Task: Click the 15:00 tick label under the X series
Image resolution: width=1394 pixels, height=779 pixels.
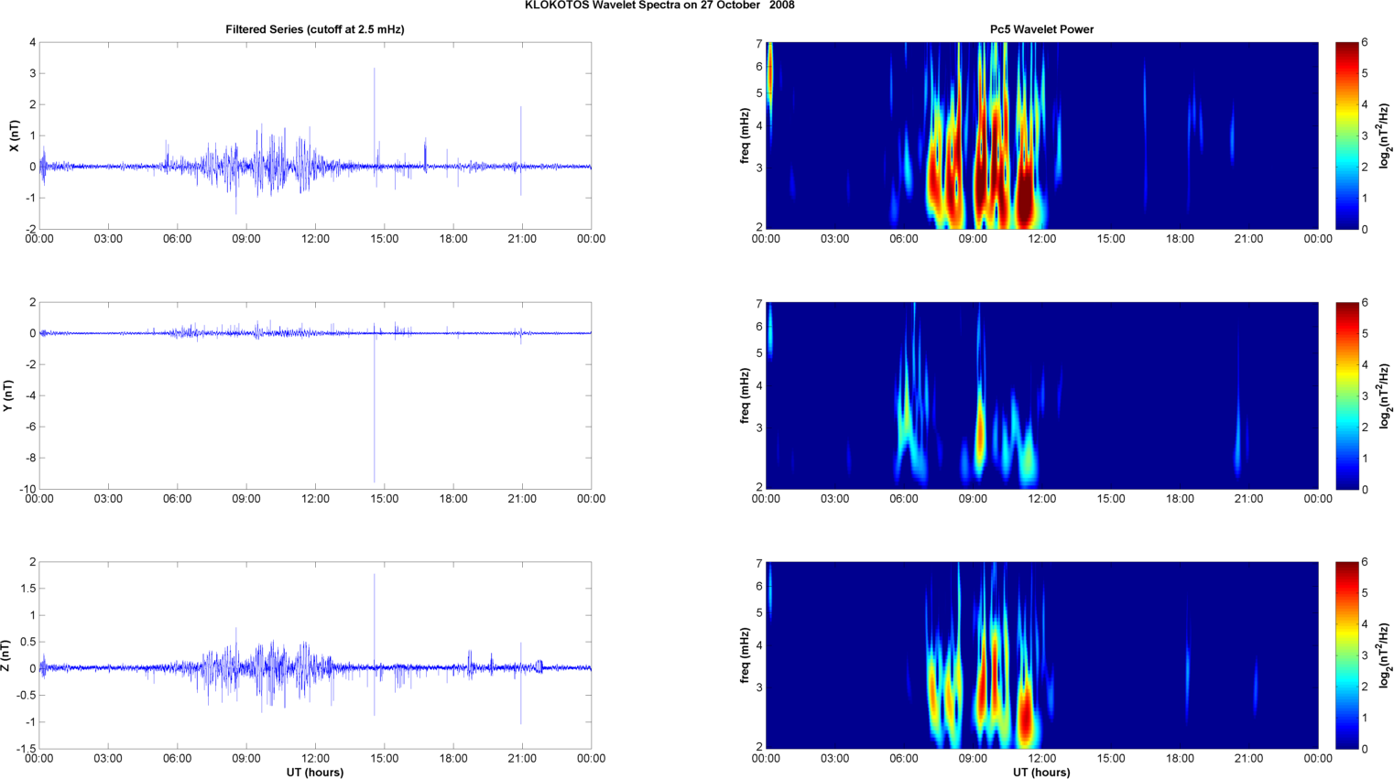Action: 384,239
